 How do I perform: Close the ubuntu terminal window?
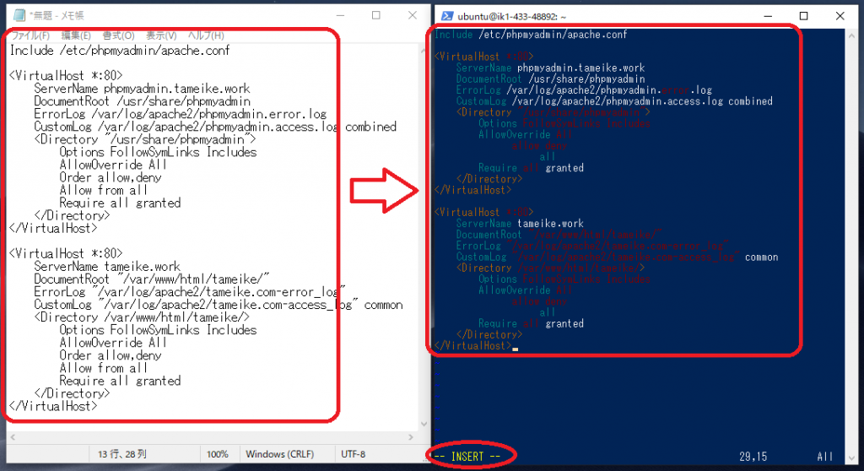[x=841, y=16]
